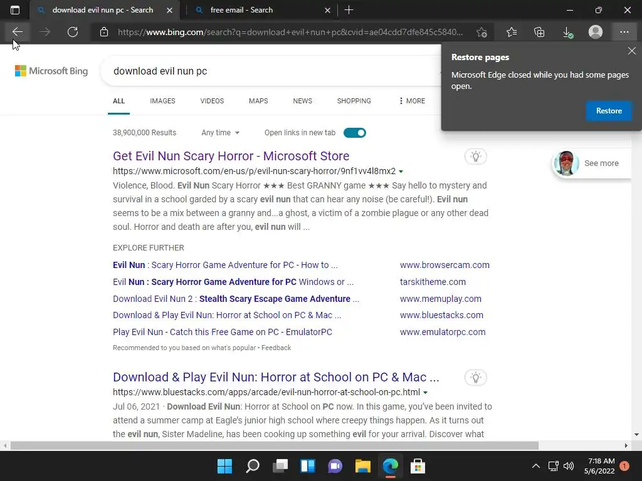Open a new tab with plus icon
Viewport: 642px width, 481px height.
(x=349, y=10)
